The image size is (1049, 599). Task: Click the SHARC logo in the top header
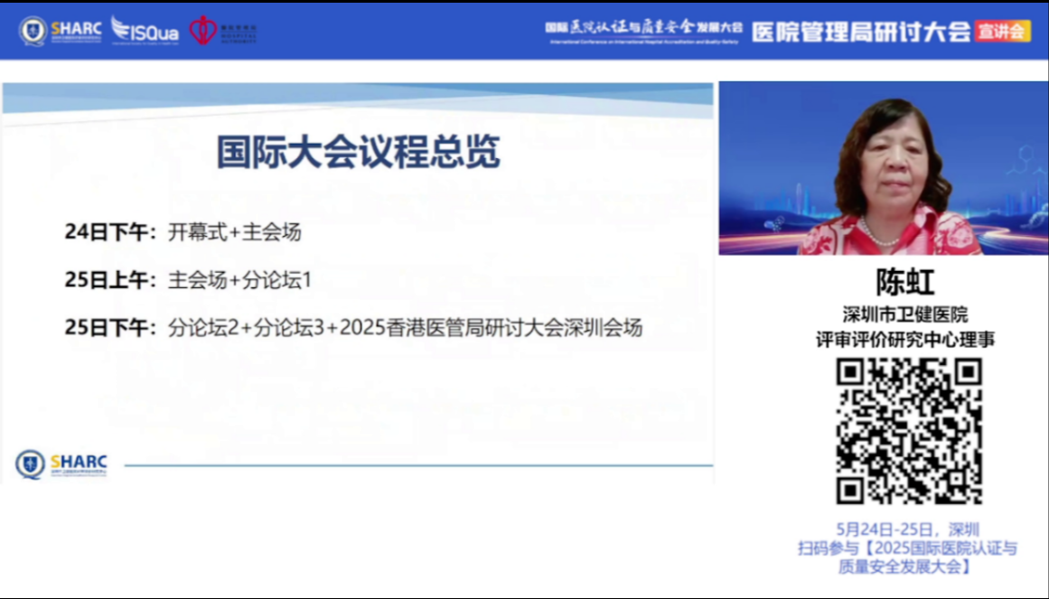pos(61,31)
